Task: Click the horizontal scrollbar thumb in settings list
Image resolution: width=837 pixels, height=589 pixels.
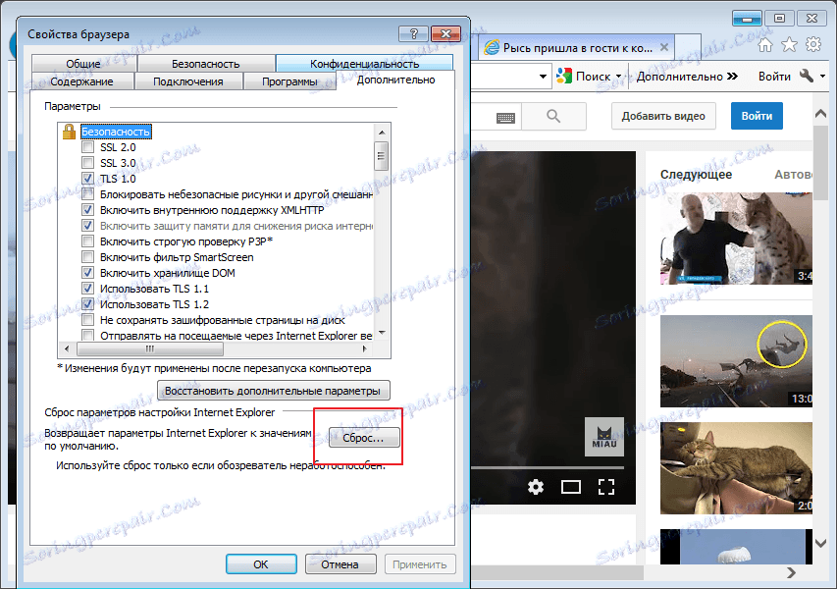Action: [150, 348]
